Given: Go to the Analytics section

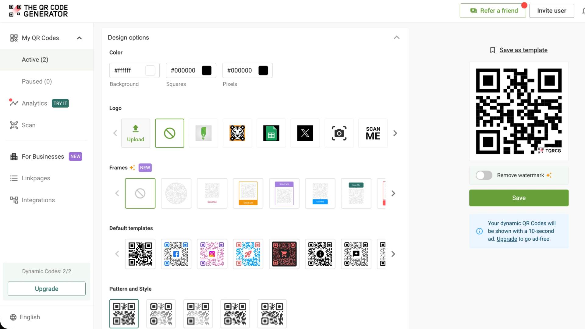Looking at the screenshot, I should coord(34,103).
